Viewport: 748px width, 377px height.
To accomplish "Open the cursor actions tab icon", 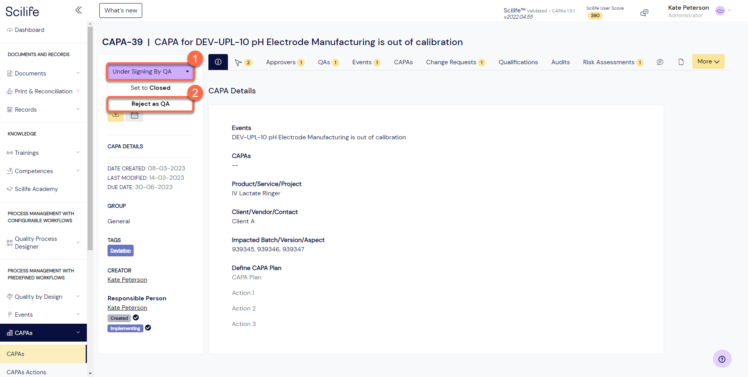I will coord(238,62).
